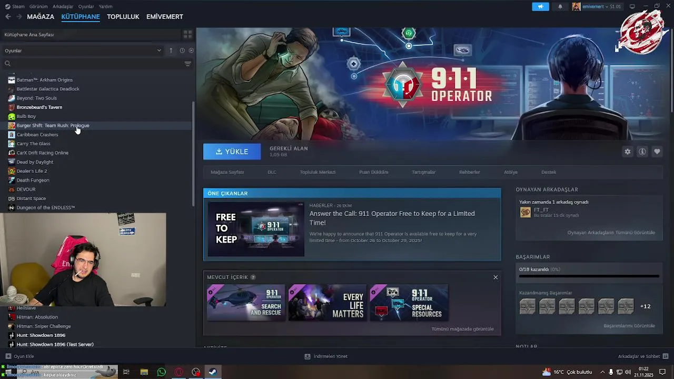The height and width of the screenshot is (379, 674).
Task: Open İndirmeleri Yönet downloads manager
Action: click(x=326, y=356)
